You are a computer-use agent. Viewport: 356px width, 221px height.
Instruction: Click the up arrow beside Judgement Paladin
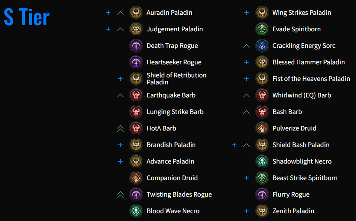coord(120,29)
